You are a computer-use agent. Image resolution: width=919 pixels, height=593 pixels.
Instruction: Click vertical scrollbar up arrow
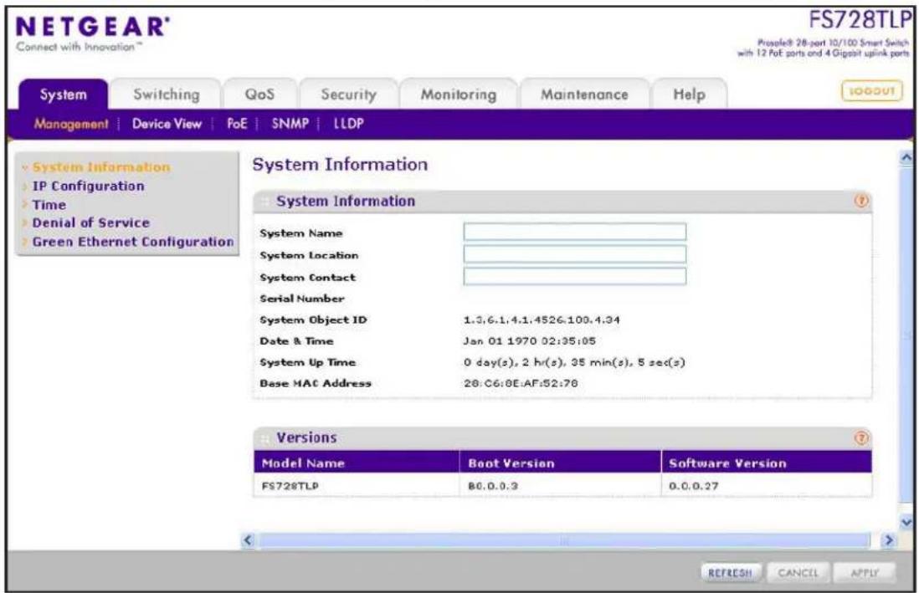pos(906,157)
